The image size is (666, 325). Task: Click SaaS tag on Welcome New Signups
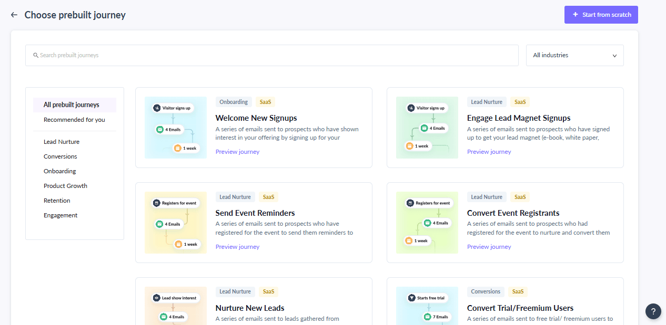point(266,102)
